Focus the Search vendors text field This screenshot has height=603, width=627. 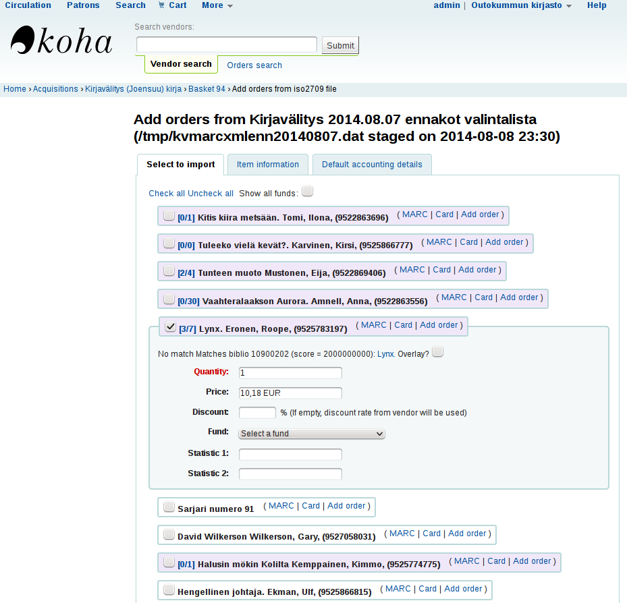tap(226, 45)
